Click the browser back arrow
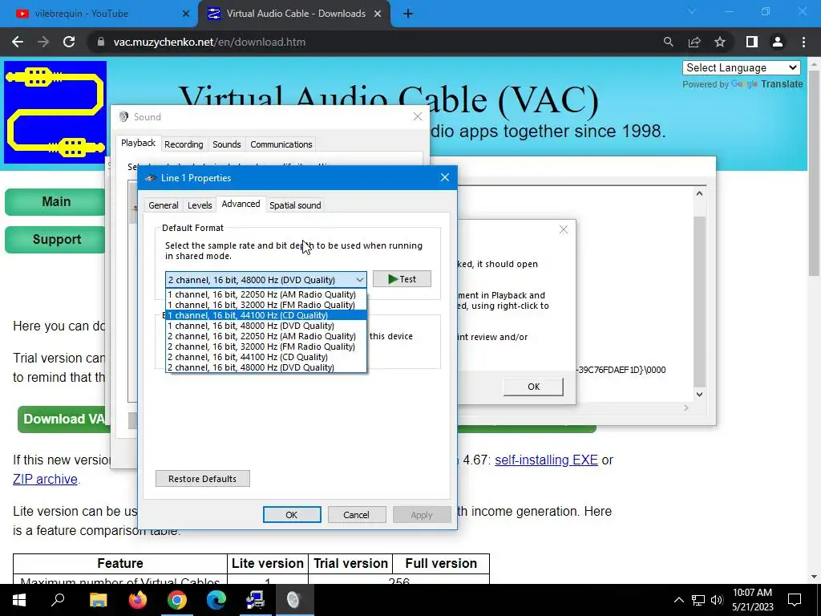Image resolution: width=821 pixels, height=616 pixels. coord(18,42)
